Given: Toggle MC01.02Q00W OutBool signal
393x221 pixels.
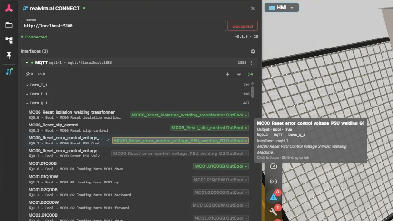Looking at the screenshot, I should (219, 205).
